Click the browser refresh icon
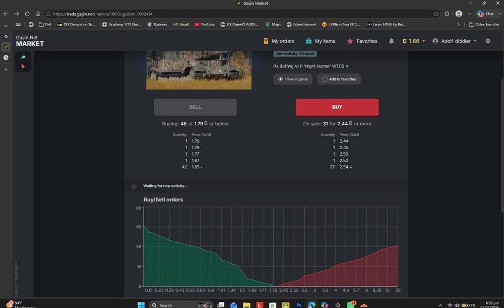504x308 pixels. point(27,14)
